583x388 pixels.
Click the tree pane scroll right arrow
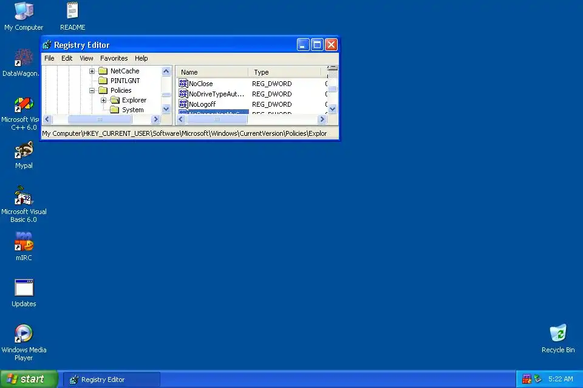(x=156, y=119)
